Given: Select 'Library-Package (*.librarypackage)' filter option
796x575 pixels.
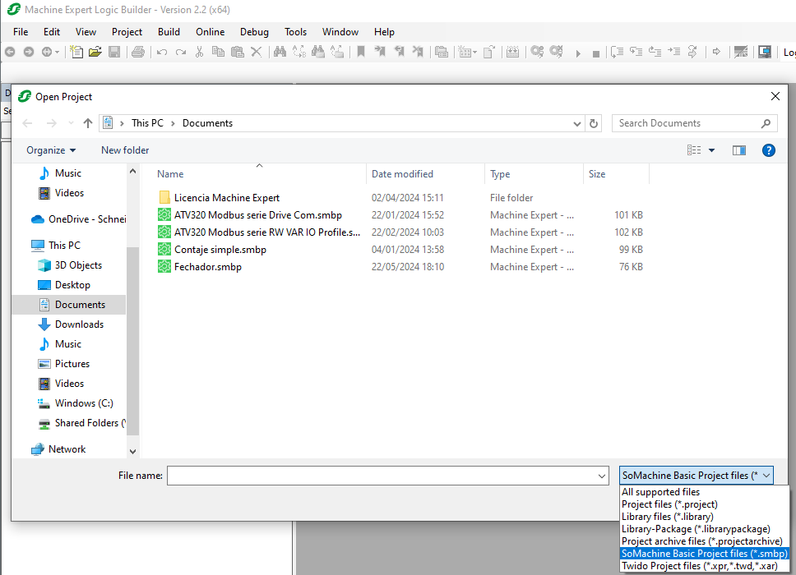Looking at the screenshot, I should click(696, 529).
